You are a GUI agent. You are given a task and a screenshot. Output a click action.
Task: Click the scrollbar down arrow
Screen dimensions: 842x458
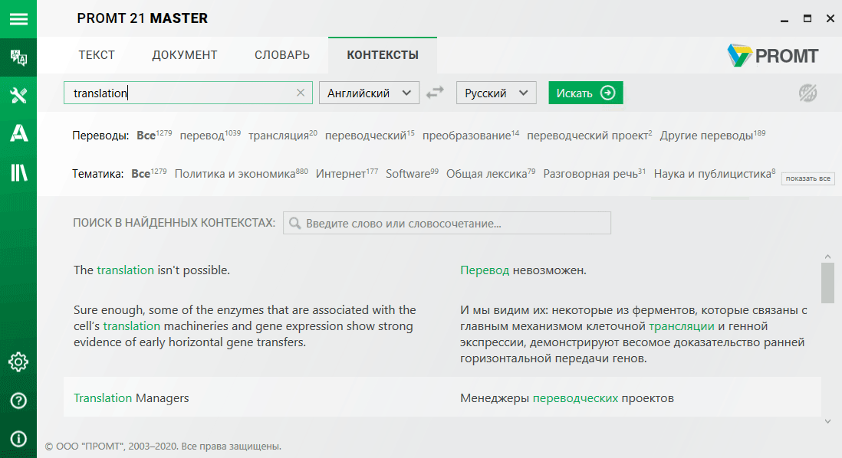(x=827, y=421)
